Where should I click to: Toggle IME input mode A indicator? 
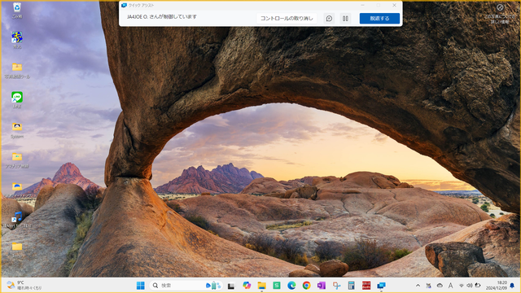point(450,286)
